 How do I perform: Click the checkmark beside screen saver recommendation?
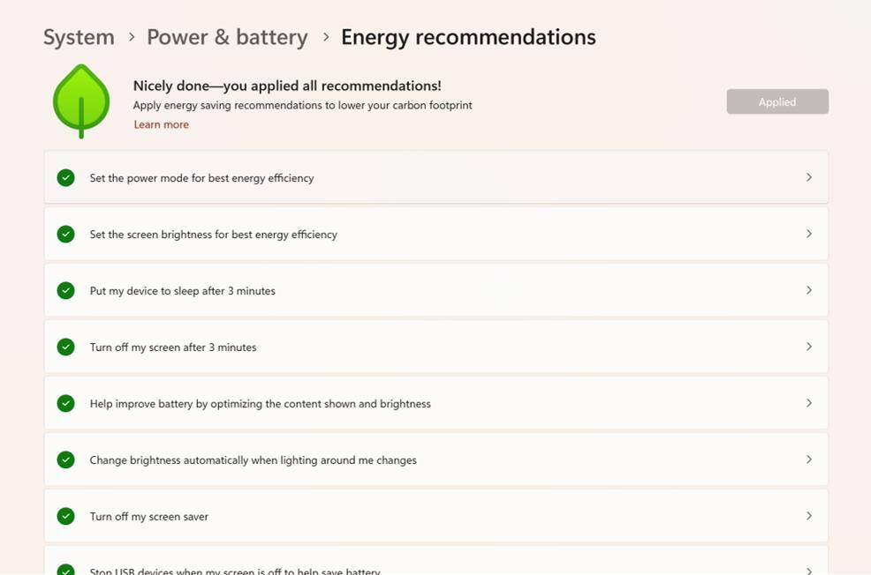point(65,517)
